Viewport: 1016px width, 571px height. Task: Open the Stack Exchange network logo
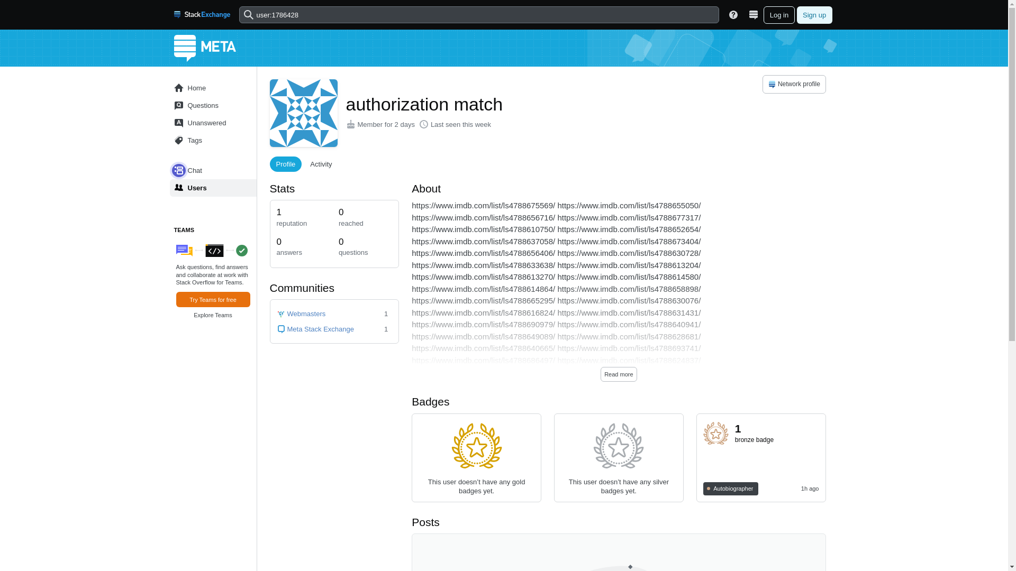[x=202, y=15]
